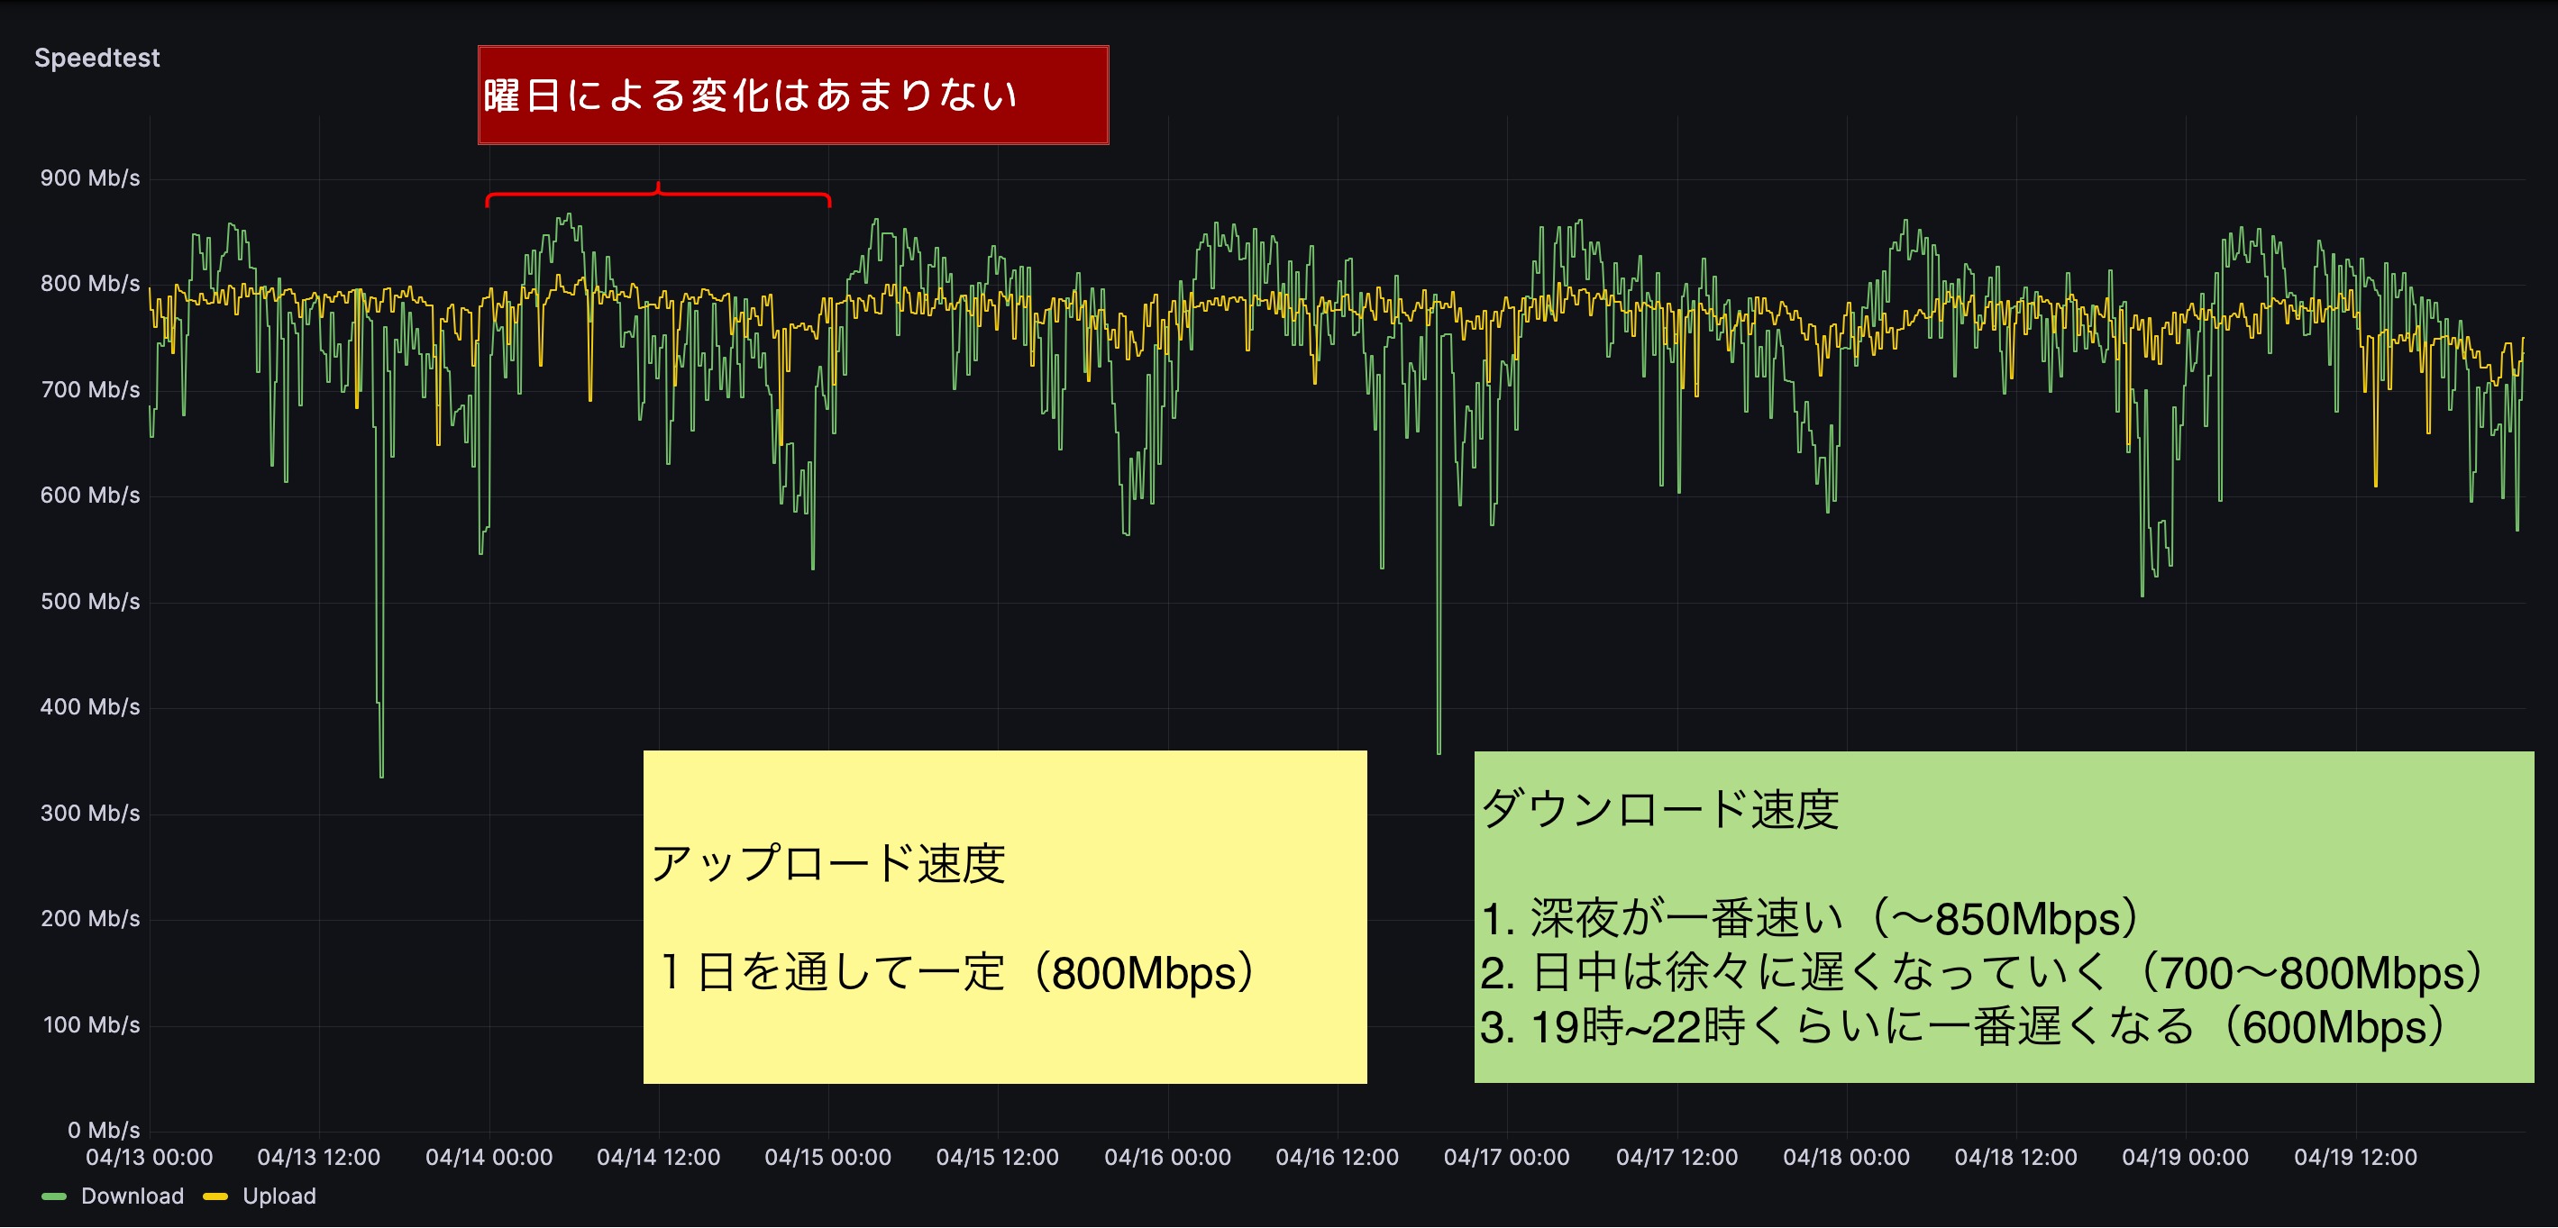Click the 04/18 12:00 time label
The width and height of the screenshot is (2558, 1228).
tap(2015, 1158)
